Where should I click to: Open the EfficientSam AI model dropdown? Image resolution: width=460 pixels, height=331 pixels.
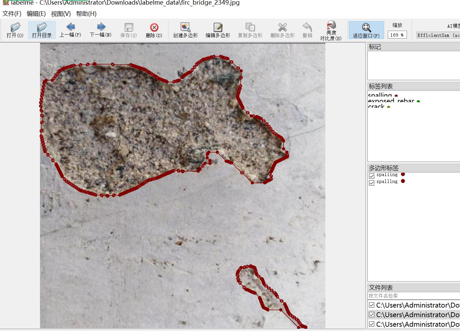click(438, 35)
